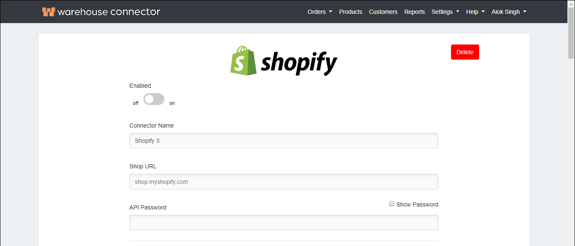
Task: Open the Reports page
Action: pyautogui.click(x=414, y=12)
